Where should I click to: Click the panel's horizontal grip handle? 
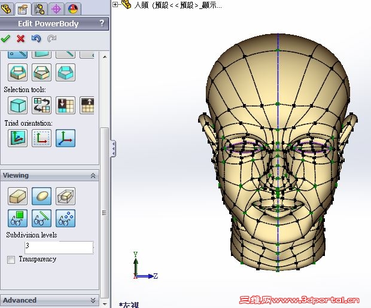[x=104, y=213]
